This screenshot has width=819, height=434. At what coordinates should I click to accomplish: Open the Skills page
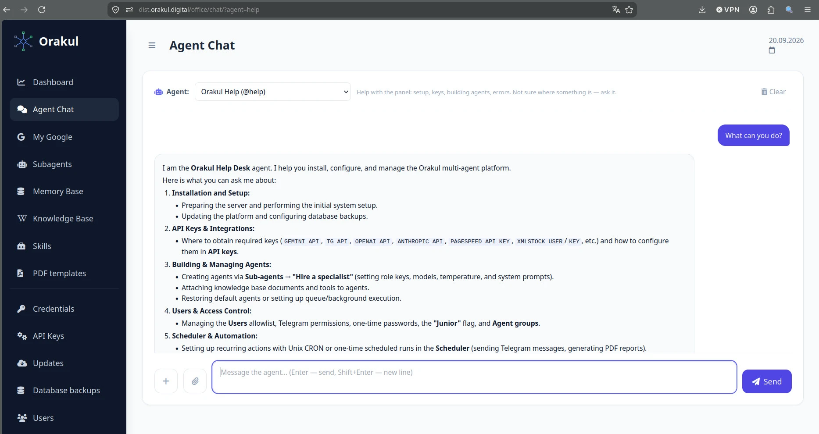click(x=64, y=246)
